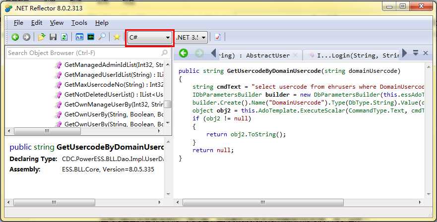Click the vertical scrollbar thumb in object browser
Viewport: 437px width, 222px height.
(168, 105)
